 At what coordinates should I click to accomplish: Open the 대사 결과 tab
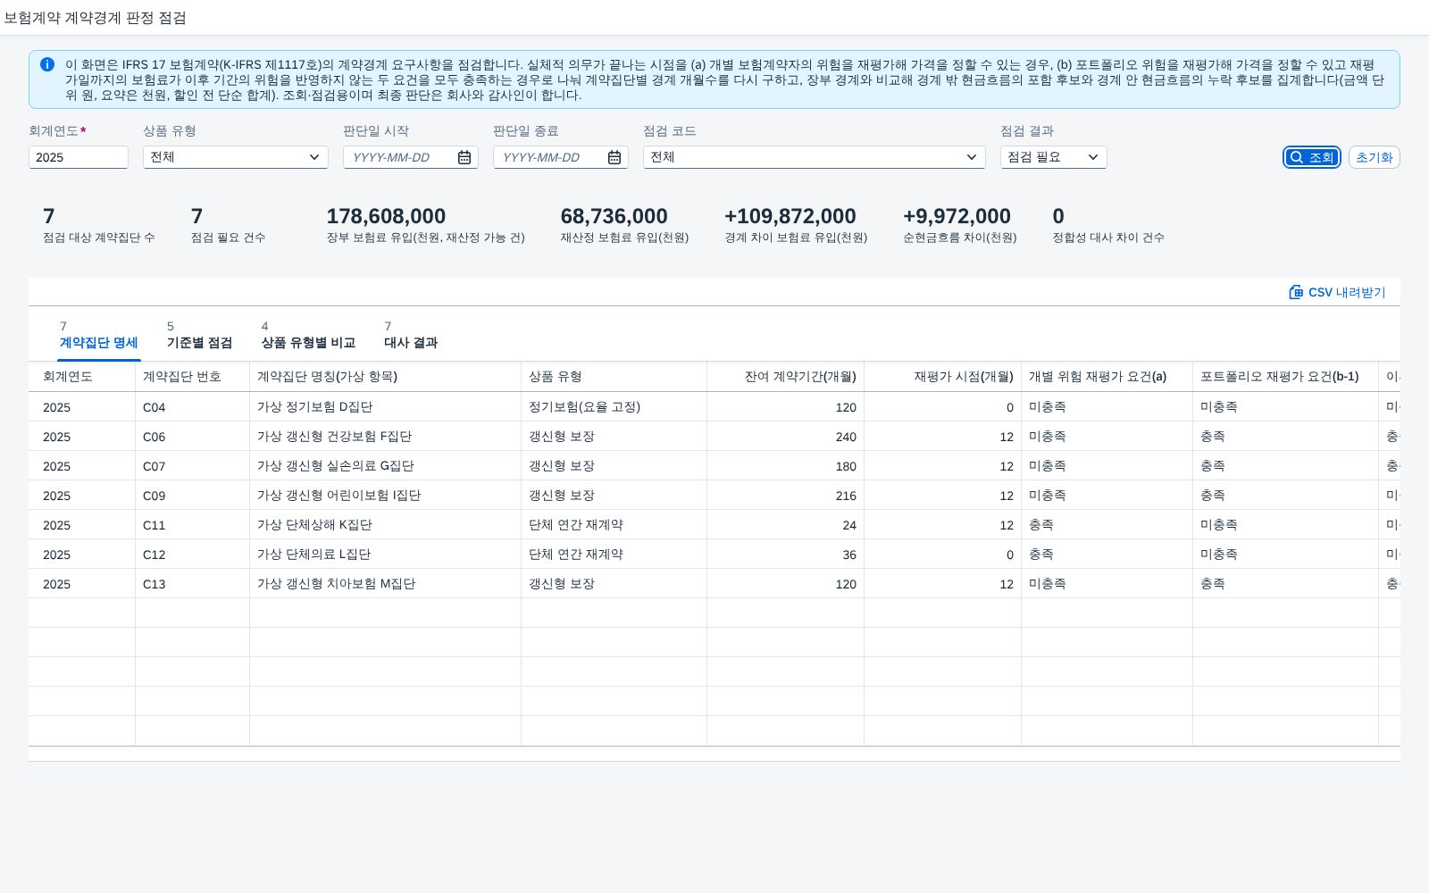point(411,336)
